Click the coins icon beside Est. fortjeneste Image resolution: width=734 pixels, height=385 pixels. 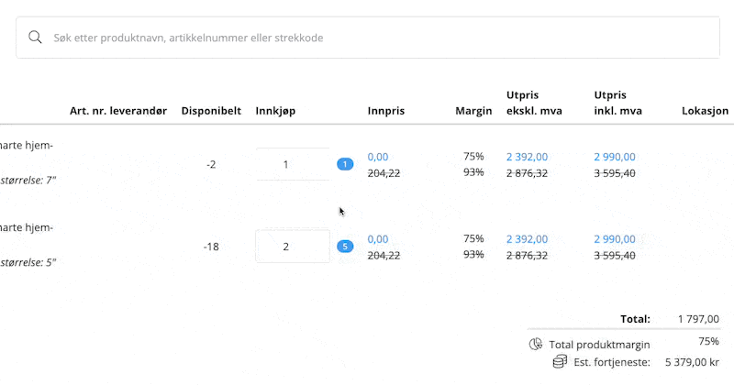pyautogui.click(x=559, y=362)
